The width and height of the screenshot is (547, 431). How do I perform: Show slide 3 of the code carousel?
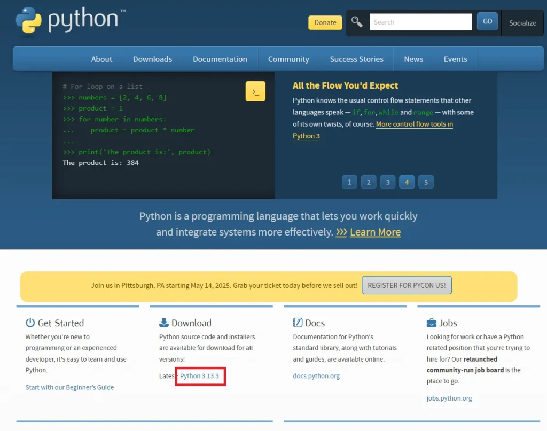click(x=388, y=182)
